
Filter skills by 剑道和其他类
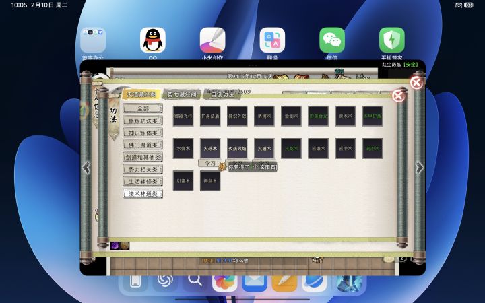143,157
